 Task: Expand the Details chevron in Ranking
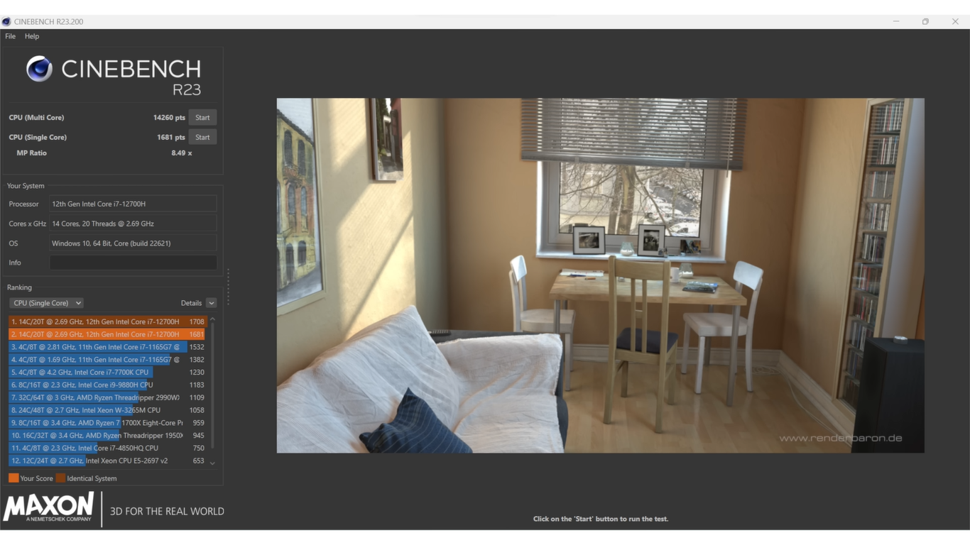(211, 303)
